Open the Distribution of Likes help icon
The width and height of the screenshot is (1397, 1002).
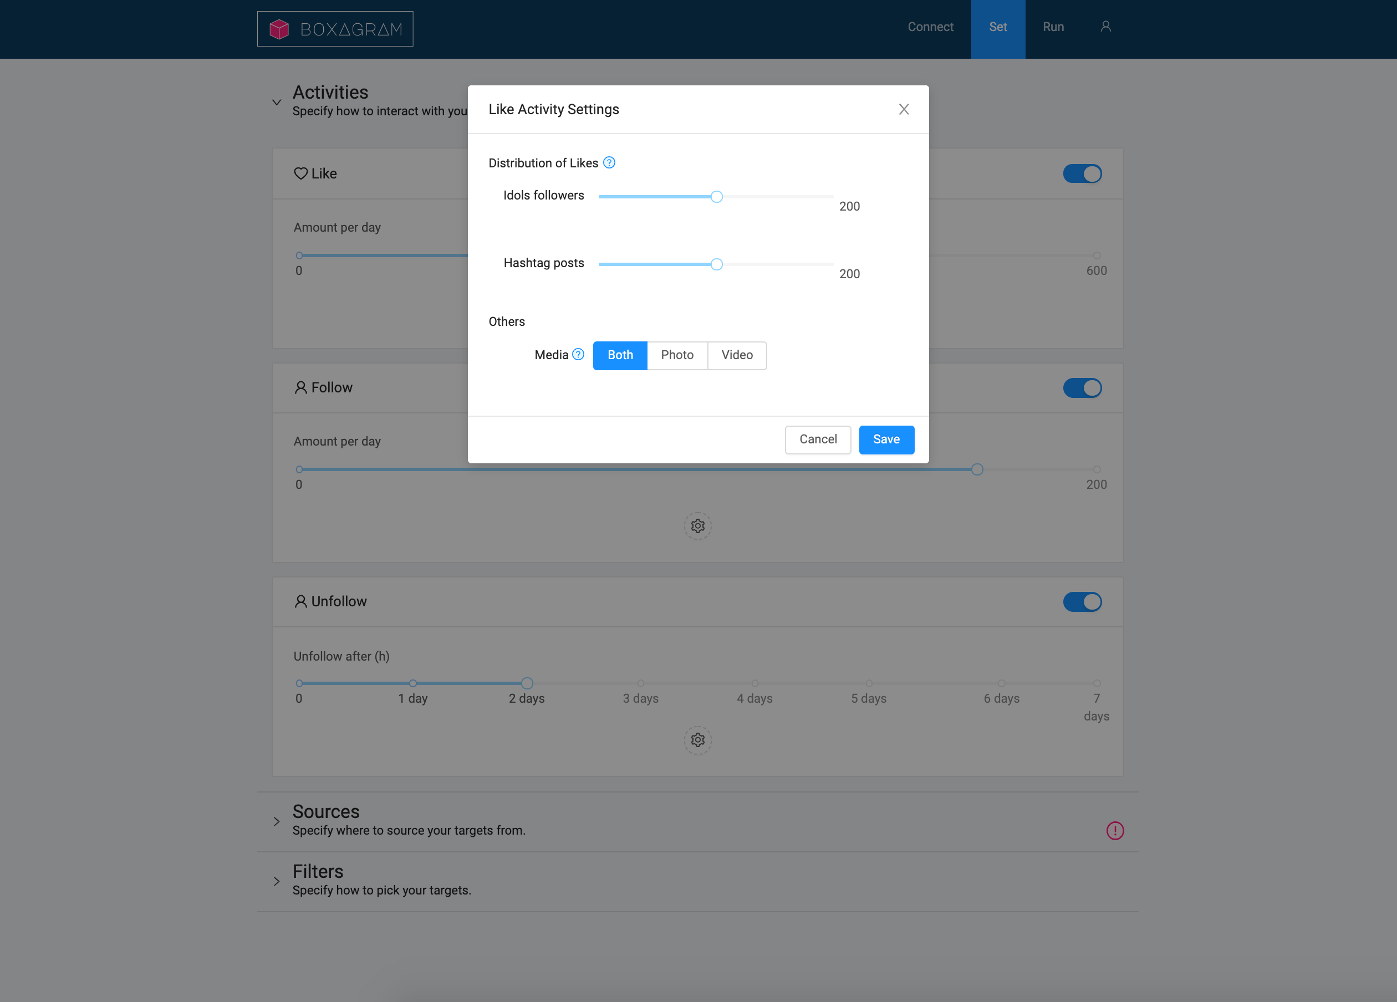609,162
